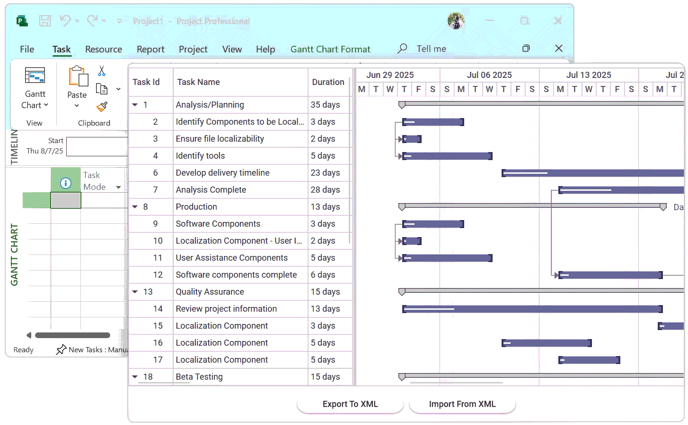Click the Import From XML button
The height and width of the screenshot is (425, 688).
pyautogui.click(x=462, y=404)
